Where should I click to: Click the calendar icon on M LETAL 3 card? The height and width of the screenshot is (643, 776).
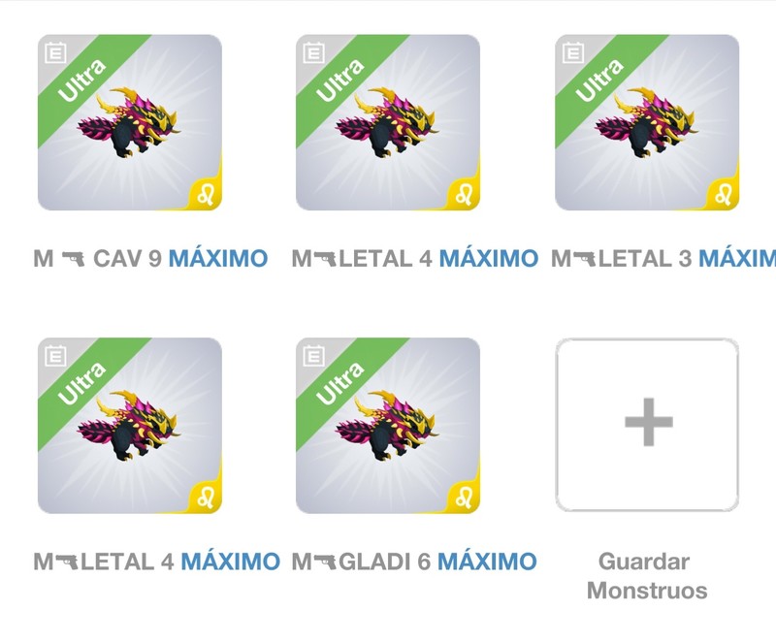[573, 53]
